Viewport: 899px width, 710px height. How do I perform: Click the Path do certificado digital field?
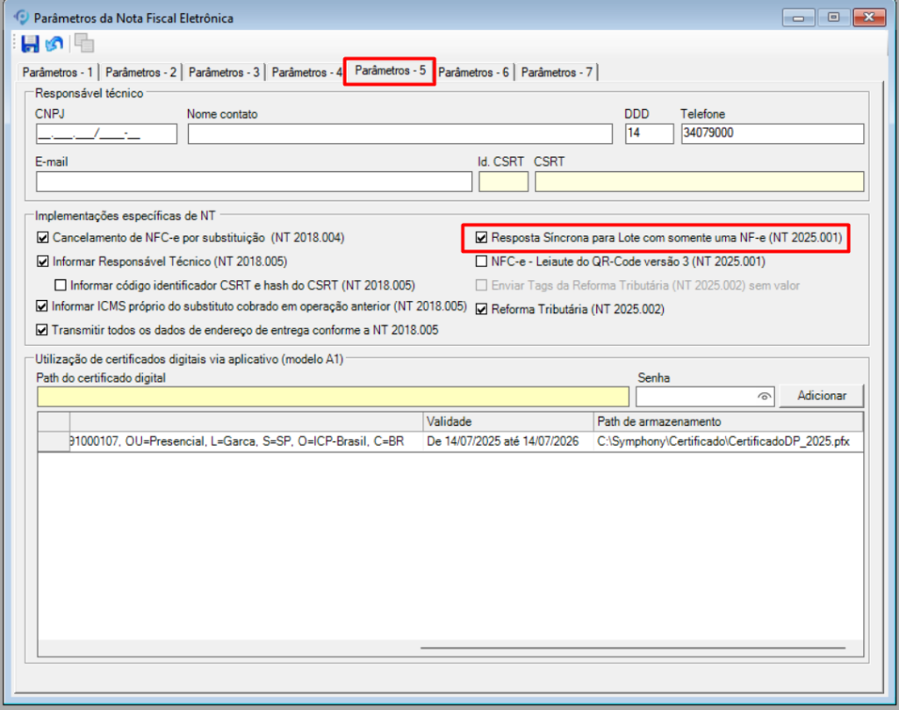(x=333, y=397)
